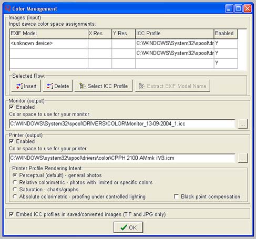
Task: Select Relative colorimetric rendering intent
Action: (x=15, y=182)
